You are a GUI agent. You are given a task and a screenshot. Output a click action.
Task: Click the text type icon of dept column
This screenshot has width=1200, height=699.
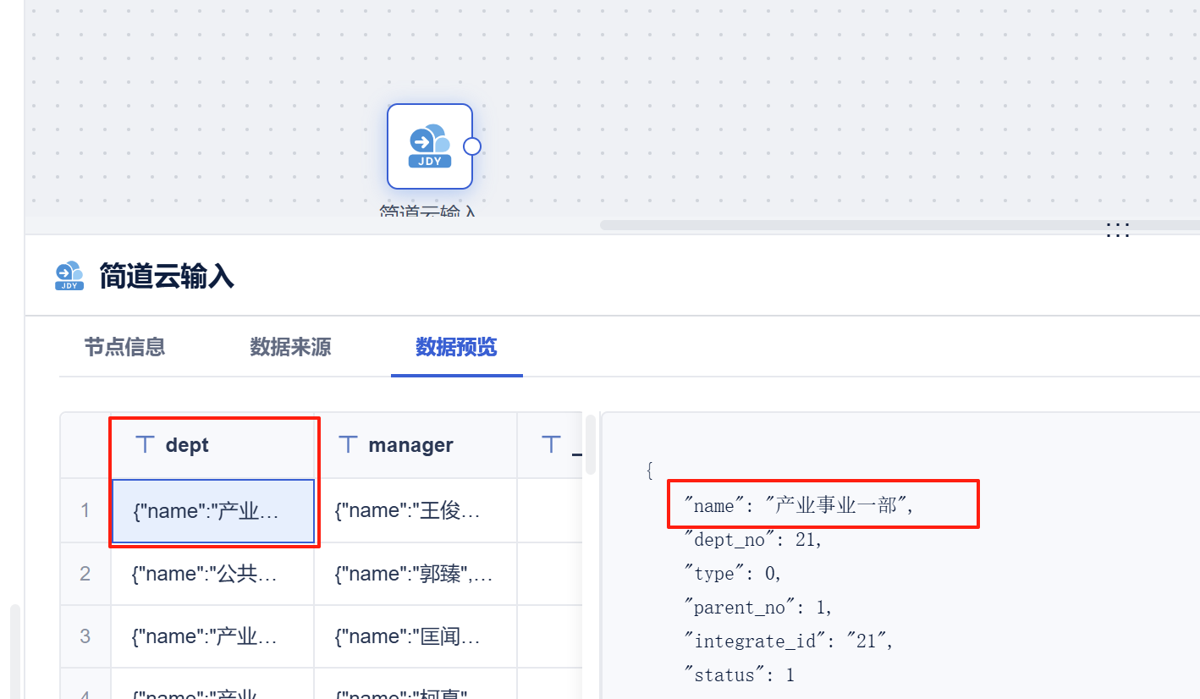(146, 445)
